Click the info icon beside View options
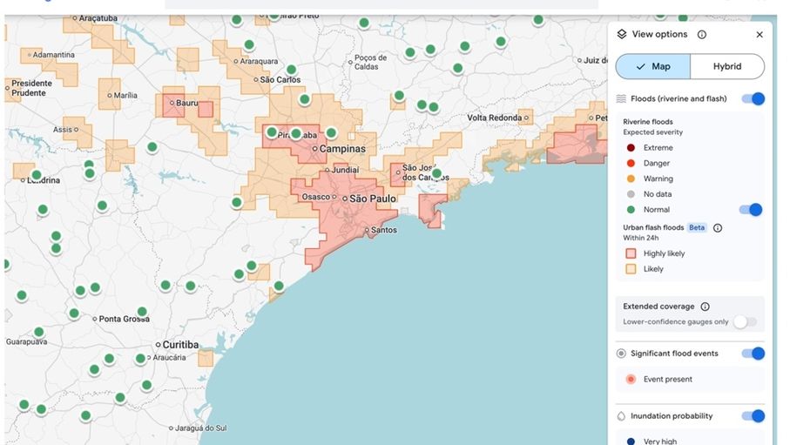 coord(702,35)
